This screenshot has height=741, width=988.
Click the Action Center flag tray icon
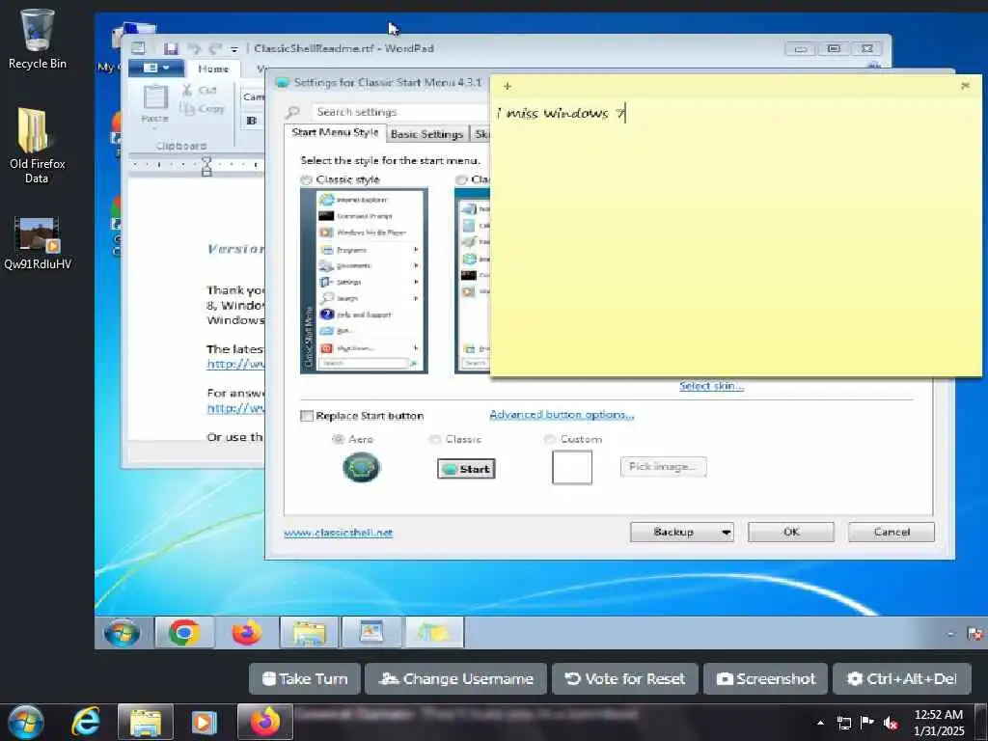867,723
